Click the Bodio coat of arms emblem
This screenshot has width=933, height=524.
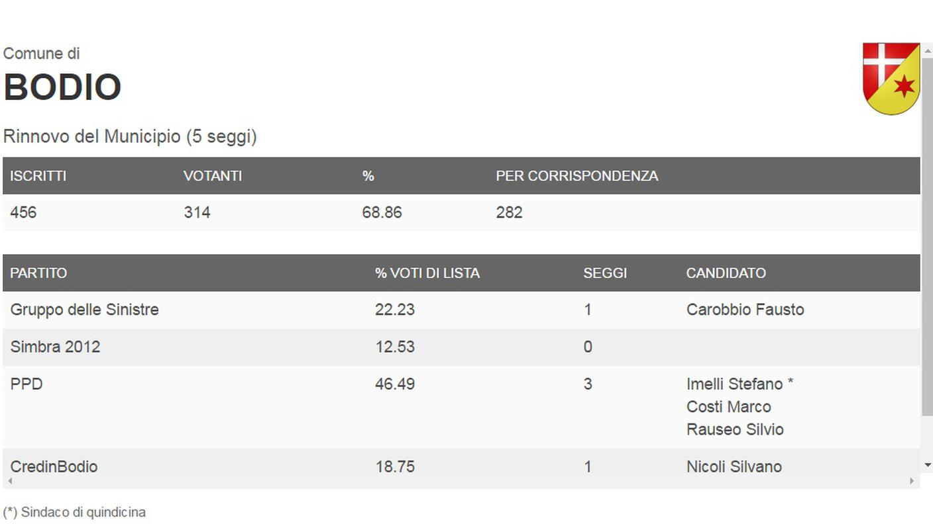[x=891, y=79]
